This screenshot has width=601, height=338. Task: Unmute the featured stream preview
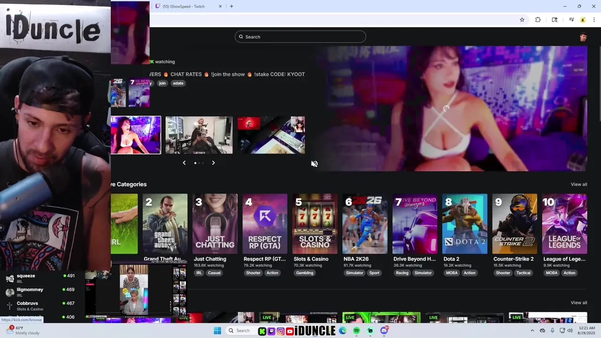tap(314, 163)
